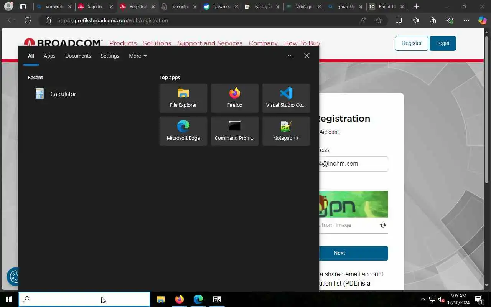Add page to favorites star

coord(379,20)
